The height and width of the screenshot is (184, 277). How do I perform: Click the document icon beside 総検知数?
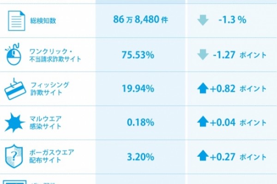point(17,21)
